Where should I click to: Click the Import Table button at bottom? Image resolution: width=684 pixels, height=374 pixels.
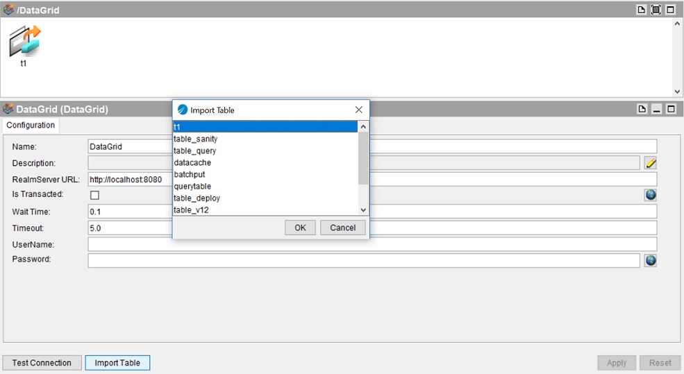point(117,363)
